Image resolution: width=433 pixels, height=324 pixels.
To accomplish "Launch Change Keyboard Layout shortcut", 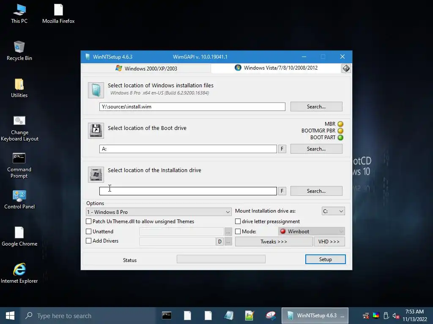I will [19, 128].
